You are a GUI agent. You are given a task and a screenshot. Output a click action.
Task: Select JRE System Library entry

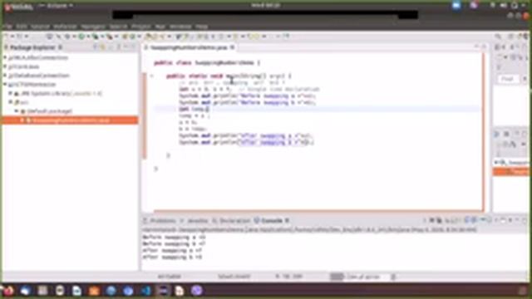[58, 93]
